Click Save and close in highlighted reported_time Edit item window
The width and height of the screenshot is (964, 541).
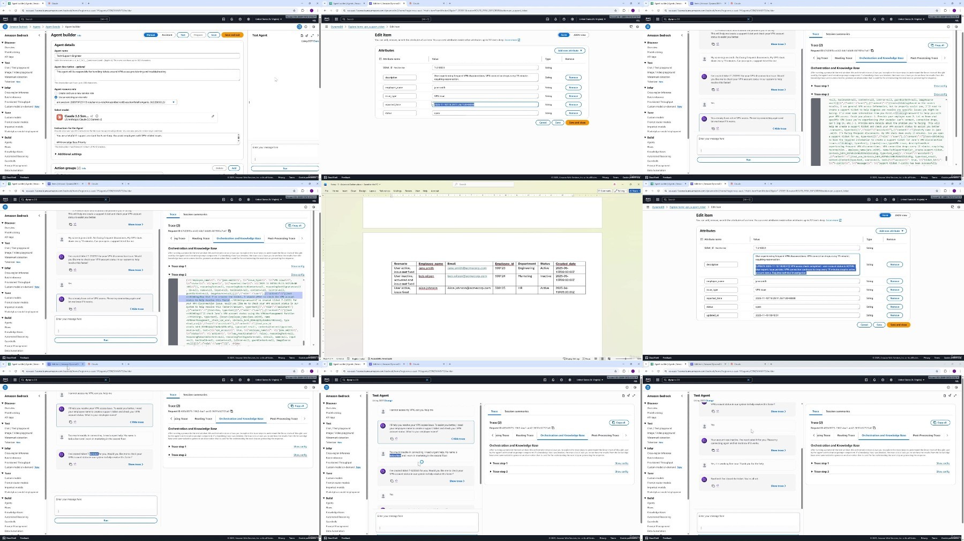coord(577,123)
